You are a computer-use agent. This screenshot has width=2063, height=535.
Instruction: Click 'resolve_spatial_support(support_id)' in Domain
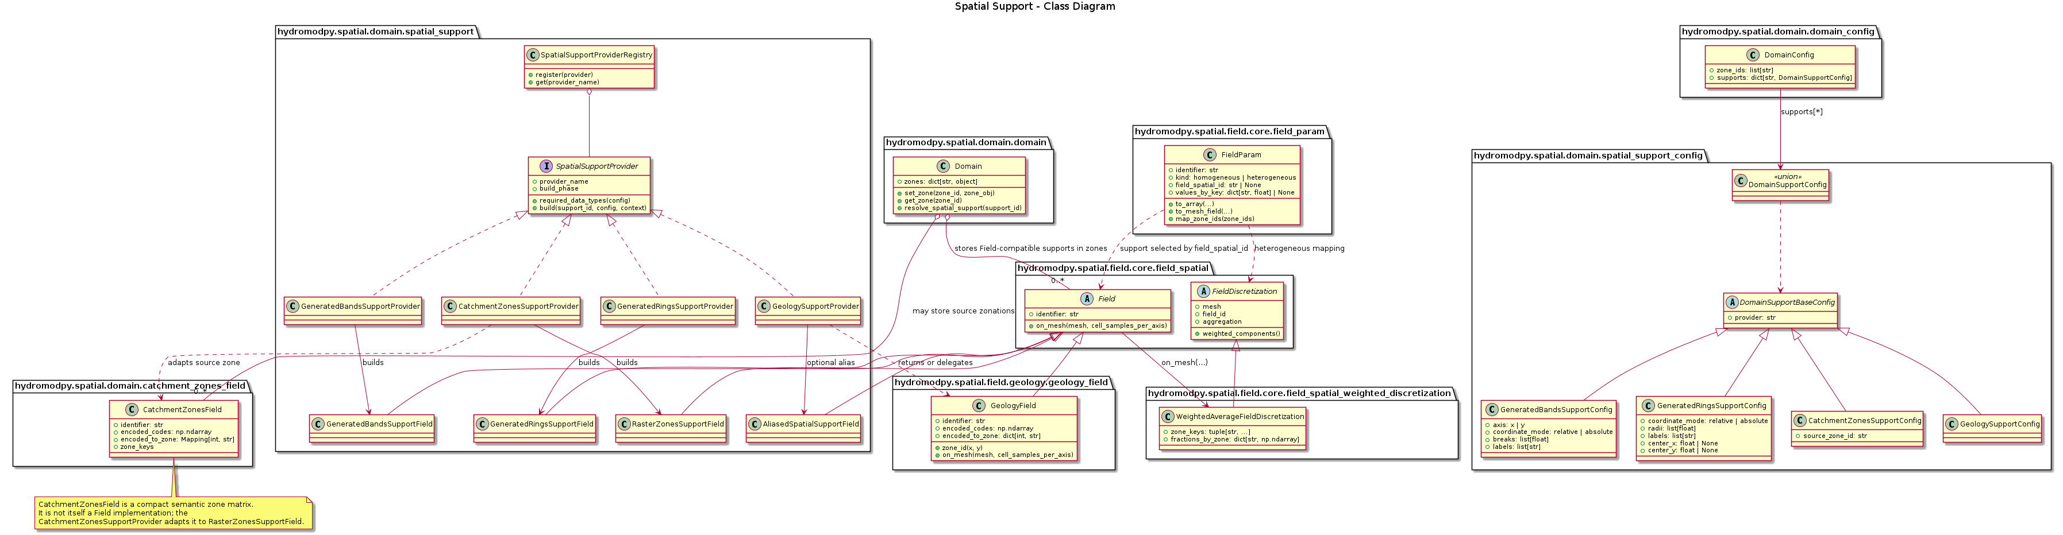pos(964,208)
